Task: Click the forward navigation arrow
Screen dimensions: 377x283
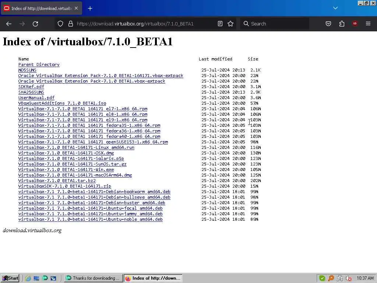Action: pyautogui.click(x=22, y=24)
